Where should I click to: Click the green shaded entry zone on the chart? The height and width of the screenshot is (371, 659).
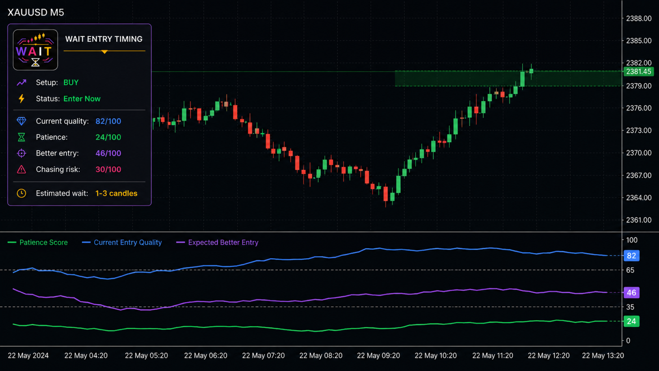pyautogui.click(x=508, y=78)
